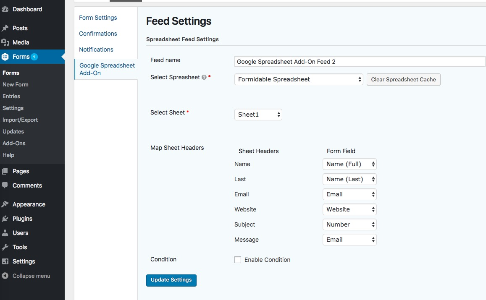This screenshot has height=300, width=486.
Task: Click the Feed name text field
Action: [360, 62]
